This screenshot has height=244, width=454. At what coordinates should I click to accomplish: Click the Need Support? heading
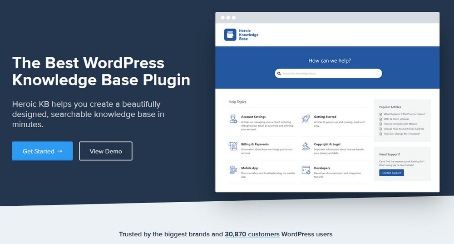[390, 154]
